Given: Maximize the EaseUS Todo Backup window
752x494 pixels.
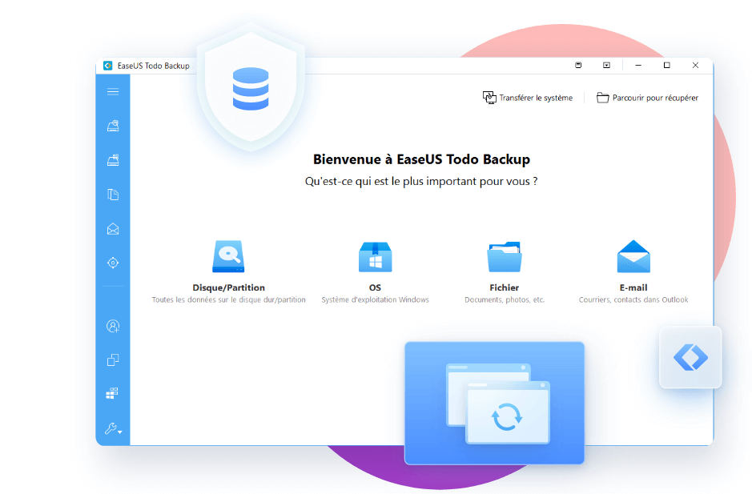Looking at the screenshot, I should tap(666, 66).
